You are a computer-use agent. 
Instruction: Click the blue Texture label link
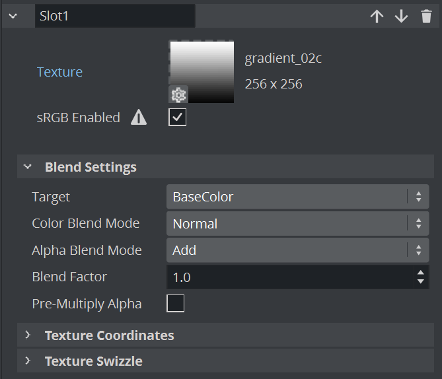tap(59, 72)
